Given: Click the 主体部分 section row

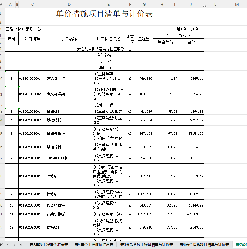Looking at the screenshot, I should click(x=104, y=55).
